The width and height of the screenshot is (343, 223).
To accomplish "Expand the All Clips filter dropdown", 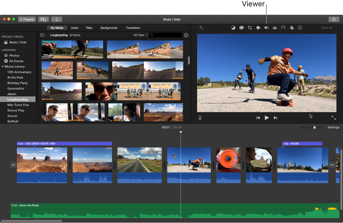I will pyautogui.click(x=140, y=35).
